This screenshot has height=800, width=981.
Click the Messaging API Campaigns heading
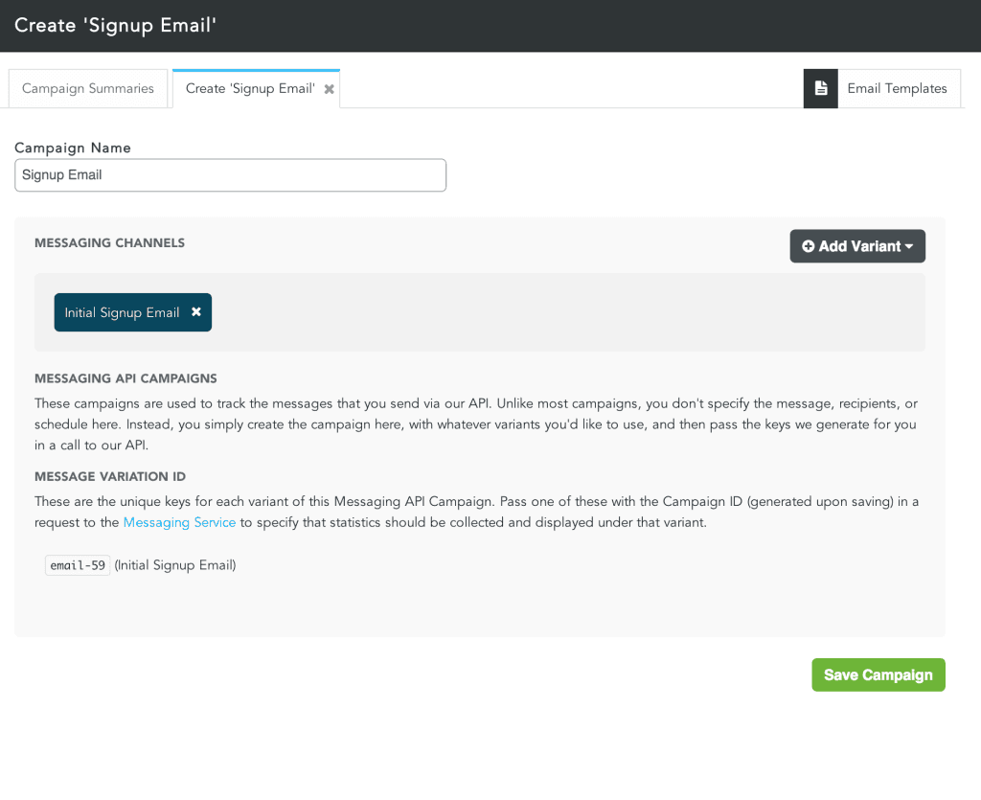click(x=125, y=378)
